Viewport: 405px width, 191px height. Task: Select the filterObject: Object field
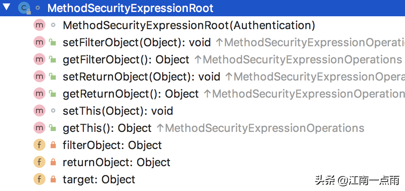point(112,145)
